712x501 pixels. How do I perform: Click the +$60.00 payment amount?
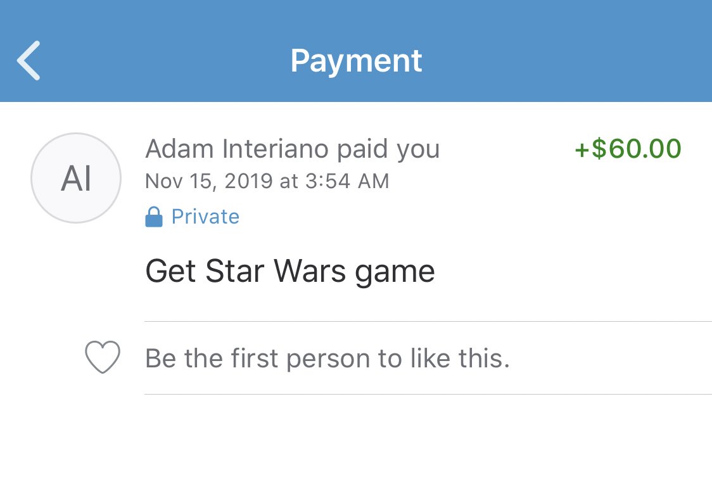point(627,149)
